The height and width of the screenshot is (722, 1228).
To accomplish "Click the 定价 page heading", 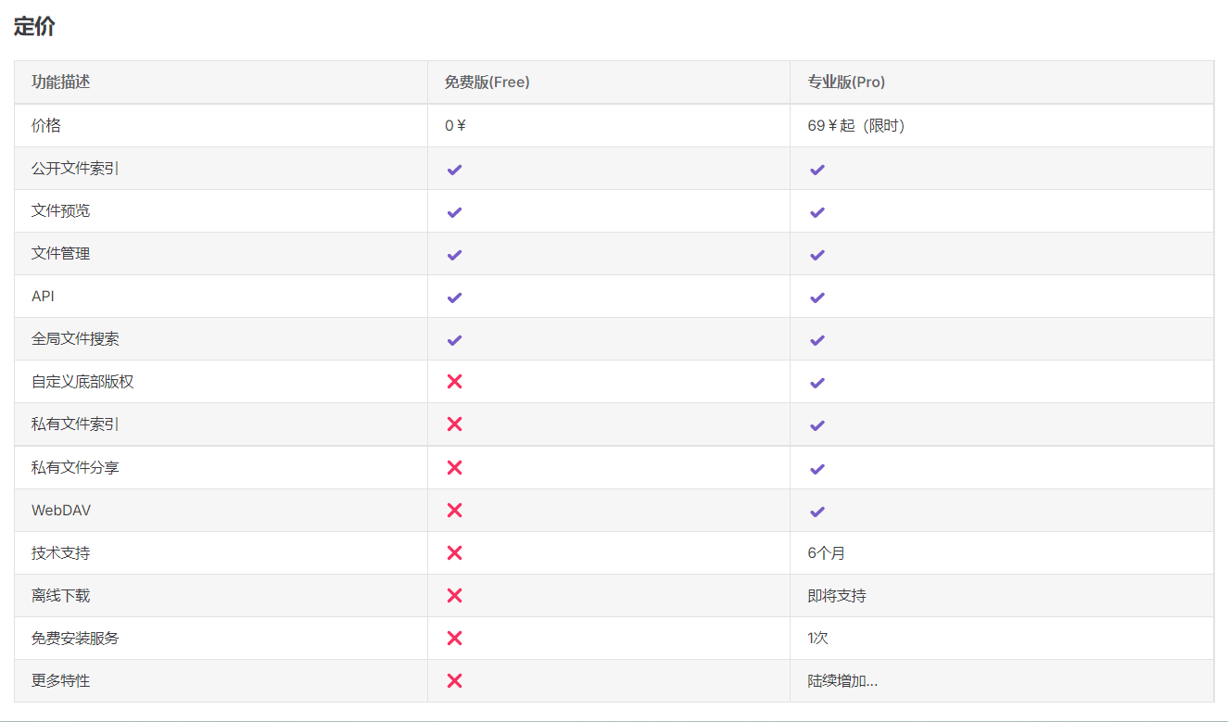I will pyautogui.click(x=34, y=27).
